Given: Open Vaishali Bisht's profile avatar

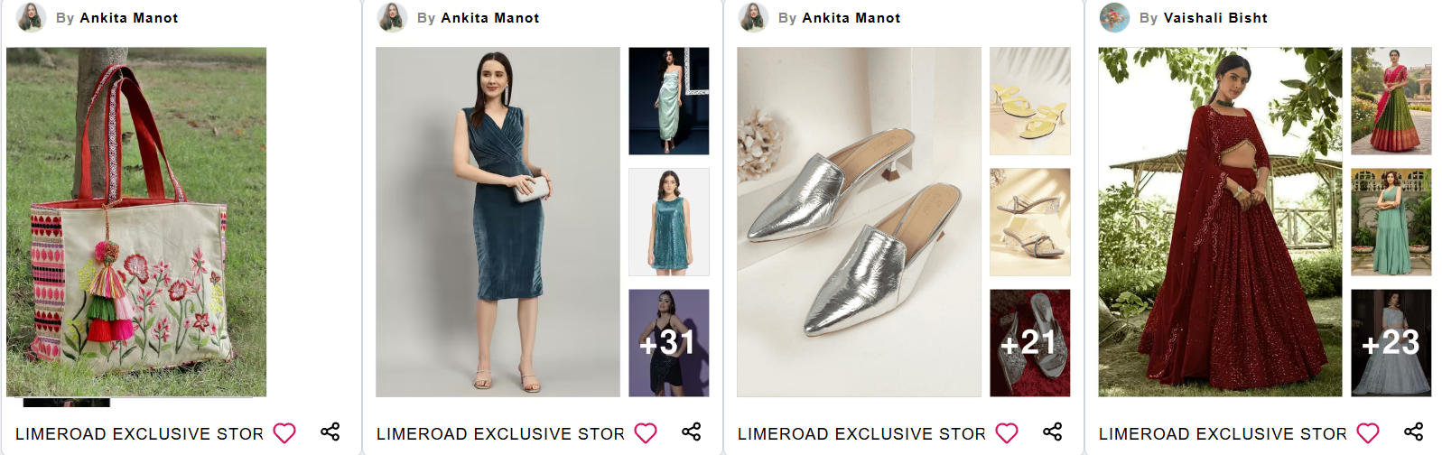Looking at the screenshot, I should 1114,17.
